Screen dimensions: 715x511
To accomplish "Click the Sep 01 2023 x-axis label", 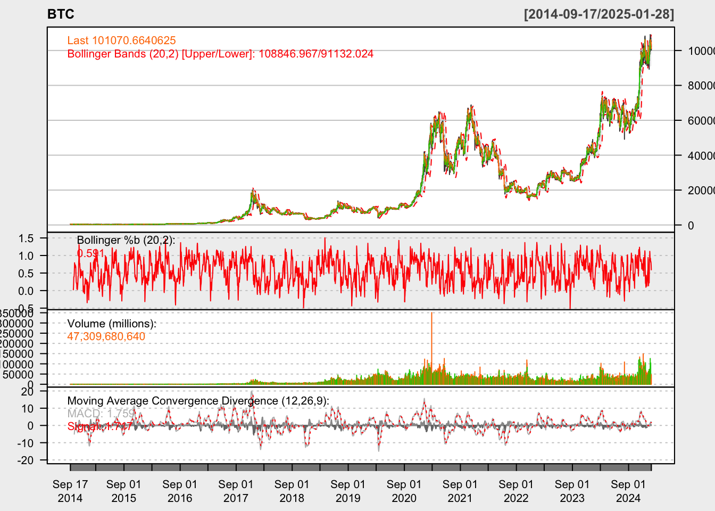I will (x=572, y=491).
